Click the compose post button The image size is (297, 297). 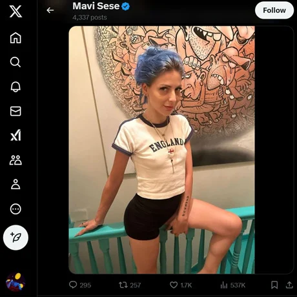coord(15,238)
